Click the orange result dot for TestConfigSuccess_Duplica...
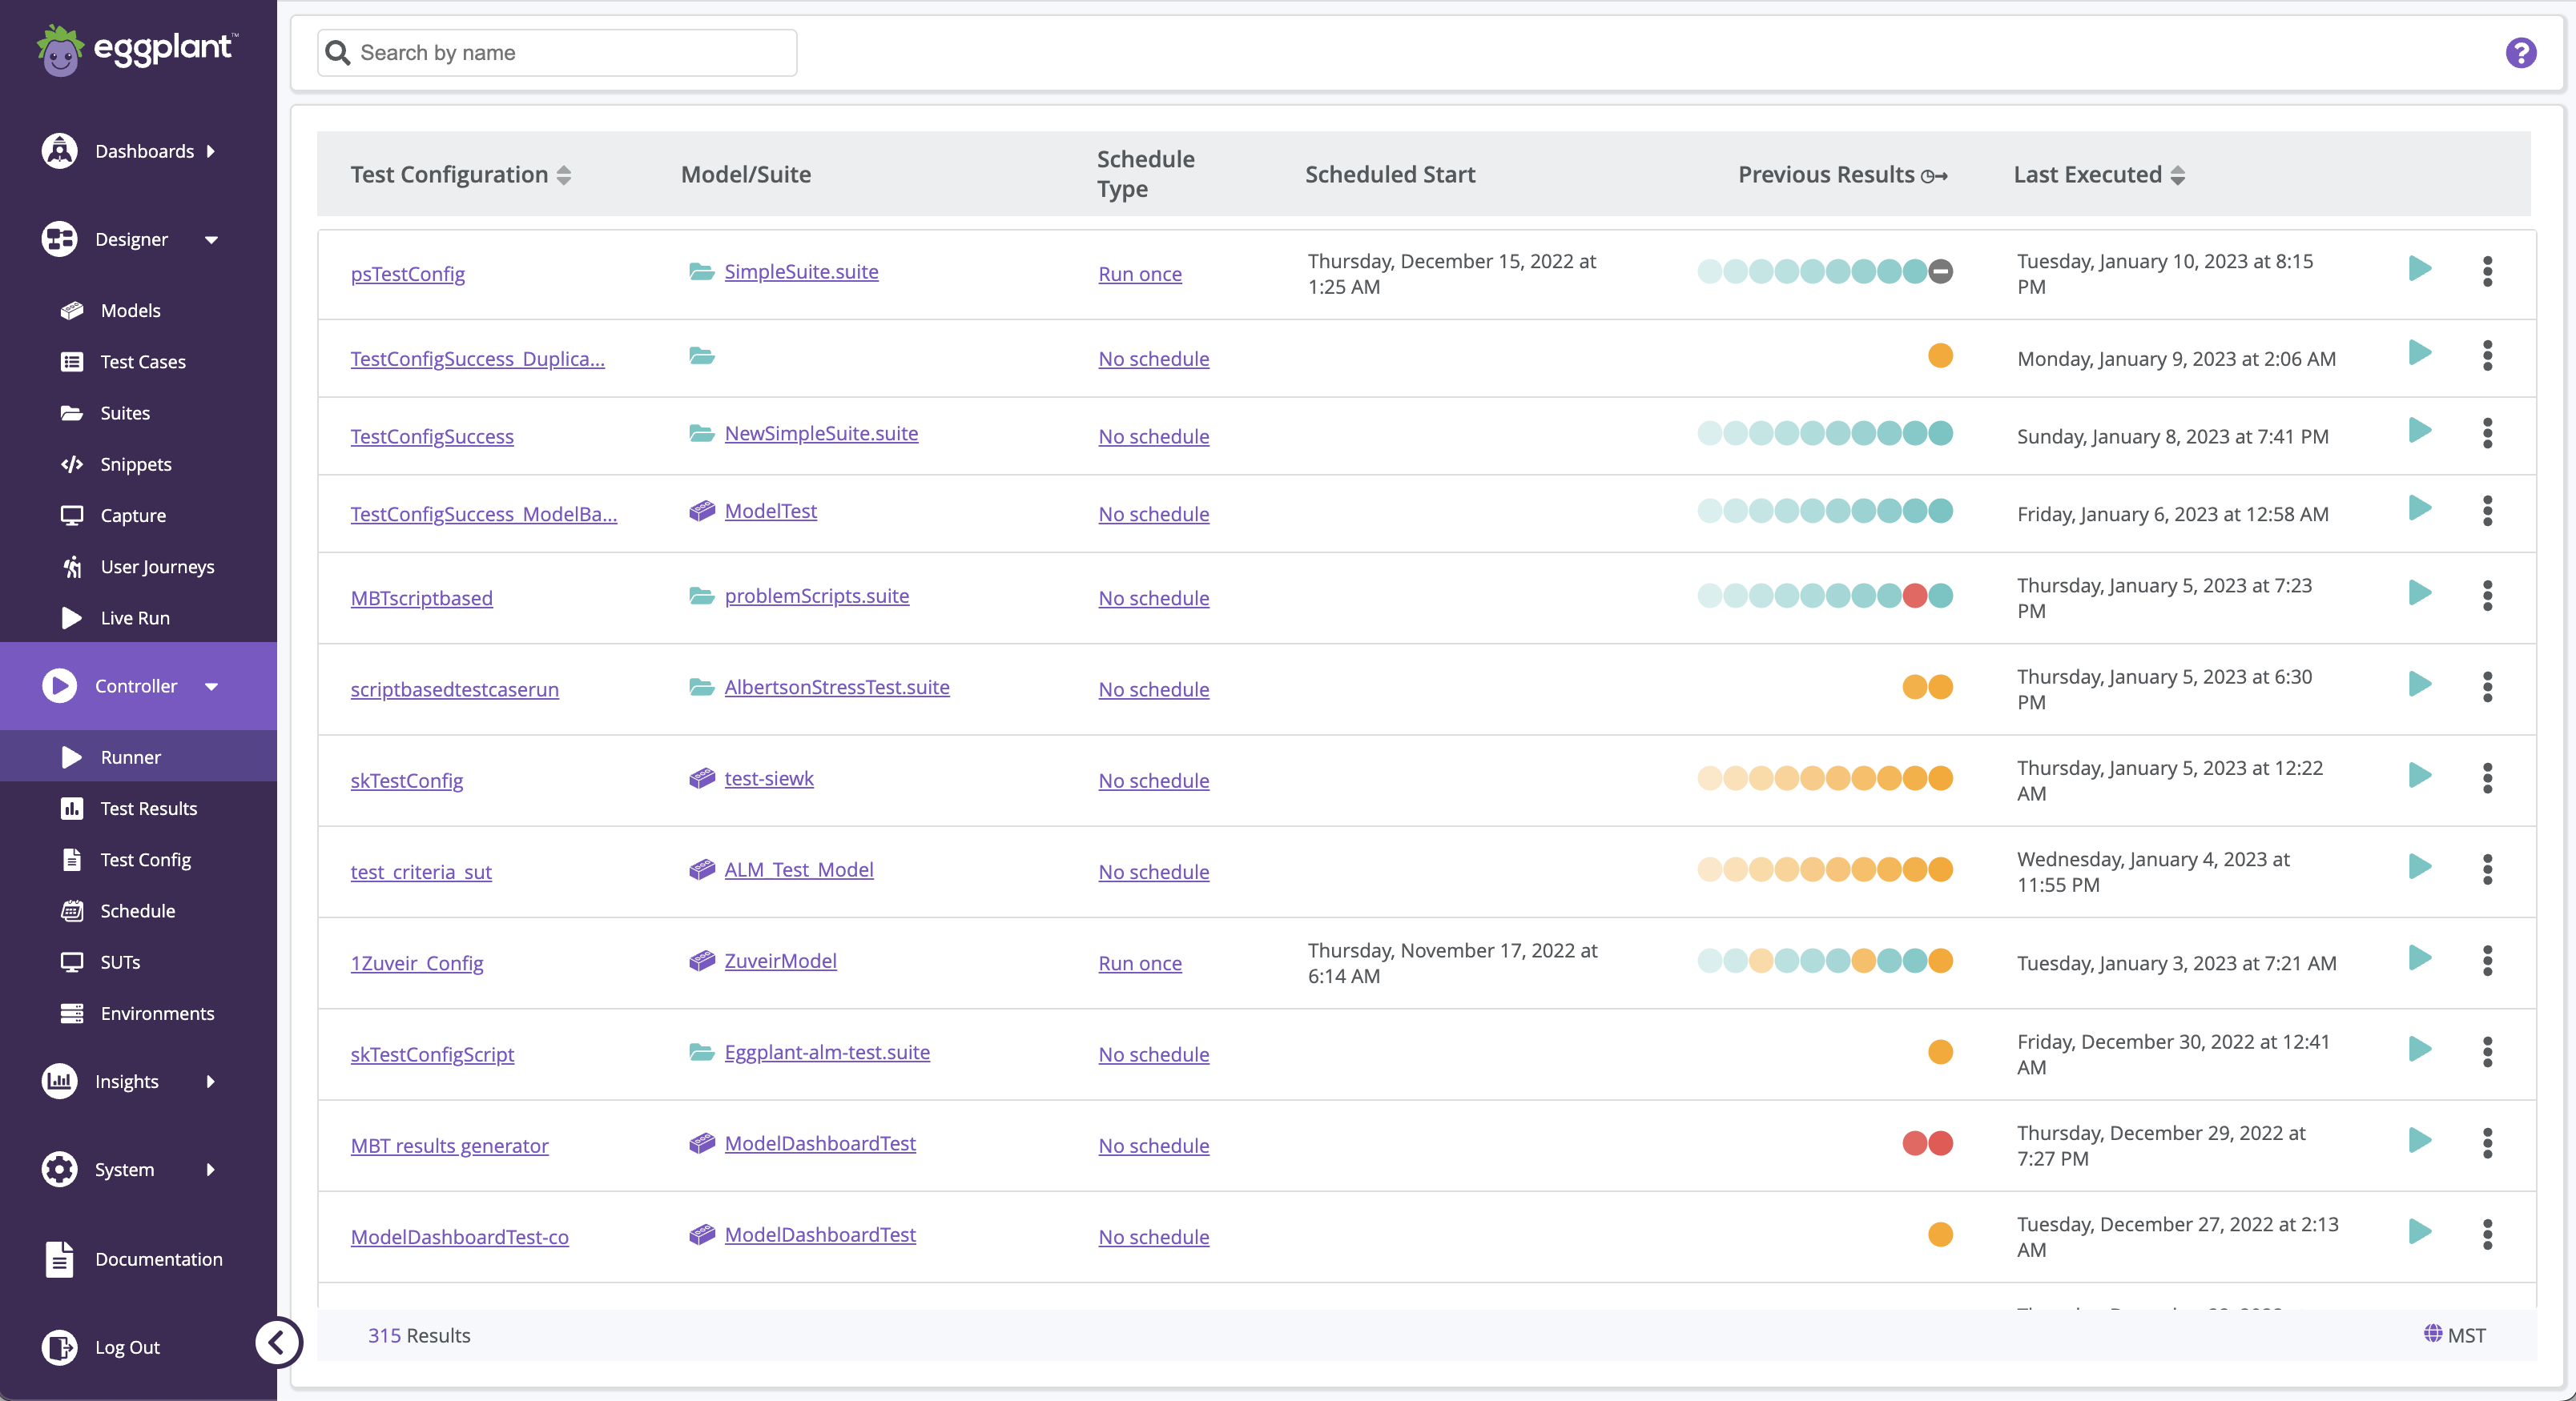 1940,355
